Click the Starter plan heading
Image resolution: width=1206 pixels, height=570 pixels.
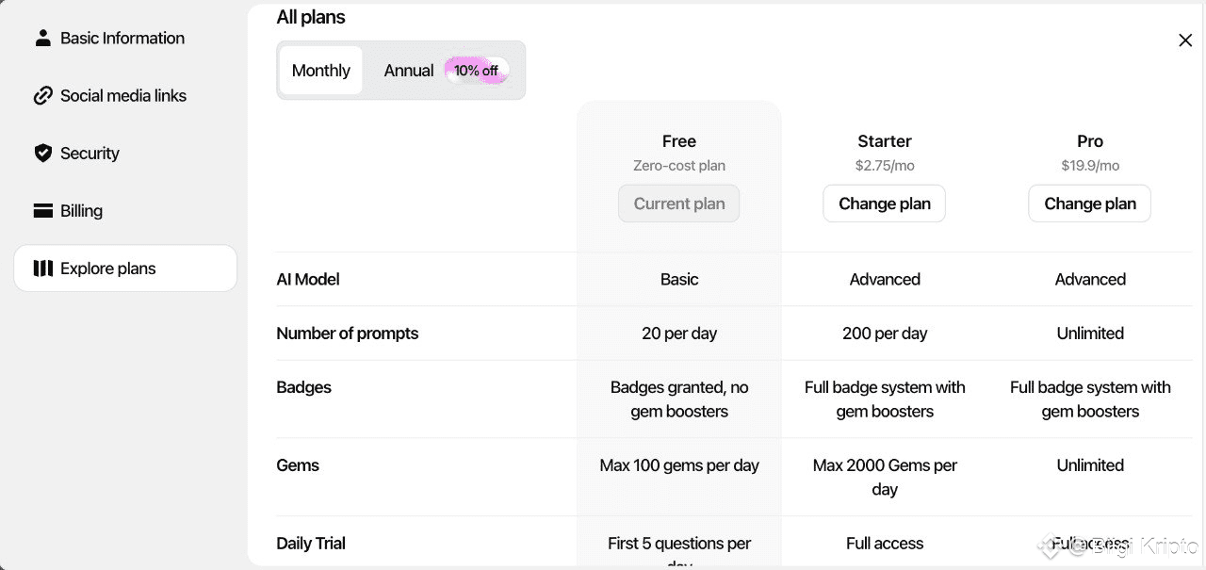884,141
